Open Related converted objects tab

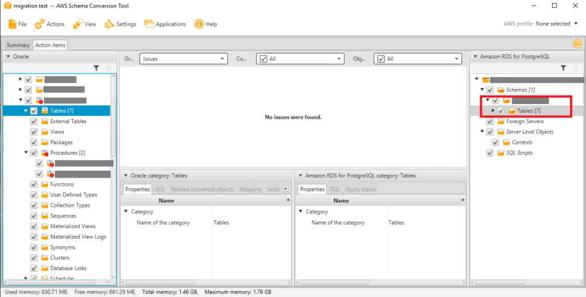click(202, 189)
